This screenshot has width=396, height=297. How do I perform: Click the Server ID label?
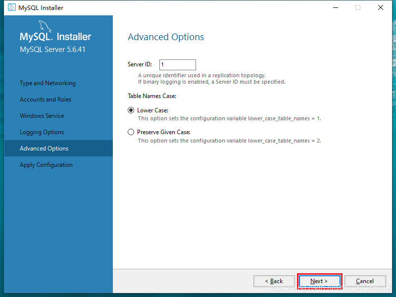(x=140, y=64)
